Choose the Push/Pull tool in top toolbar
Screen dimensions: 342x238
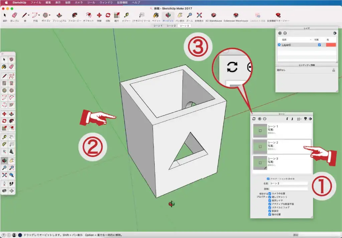tap(59, 15)
